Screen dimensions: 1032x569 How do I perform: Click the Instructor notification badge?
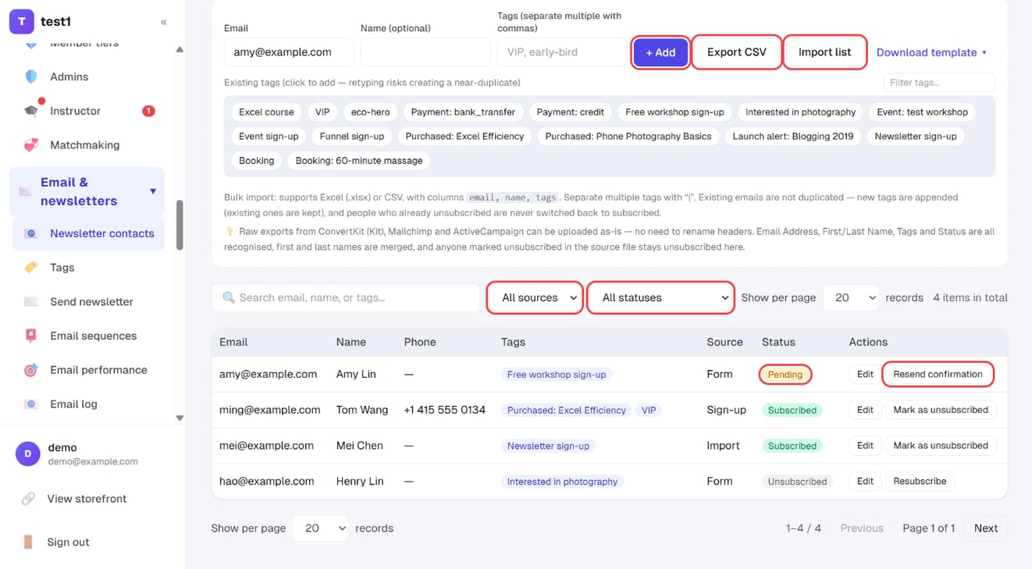pyautogui.click(x=148, y=111)
